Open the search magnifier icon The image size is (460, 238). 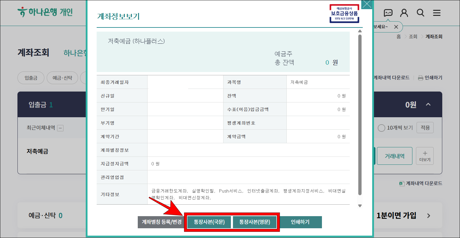click(420, 13)
